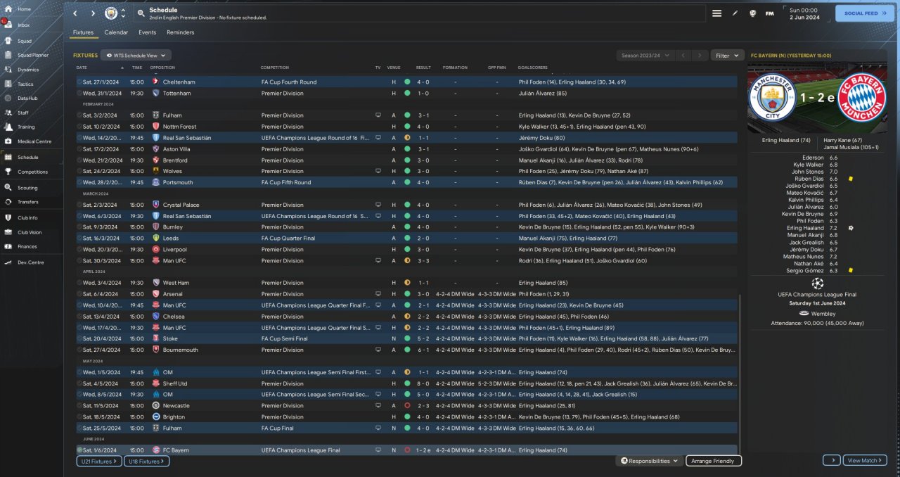Open U18 Fixtures
The width and height of the screenshot is (900, 477).
pos(146,461)
